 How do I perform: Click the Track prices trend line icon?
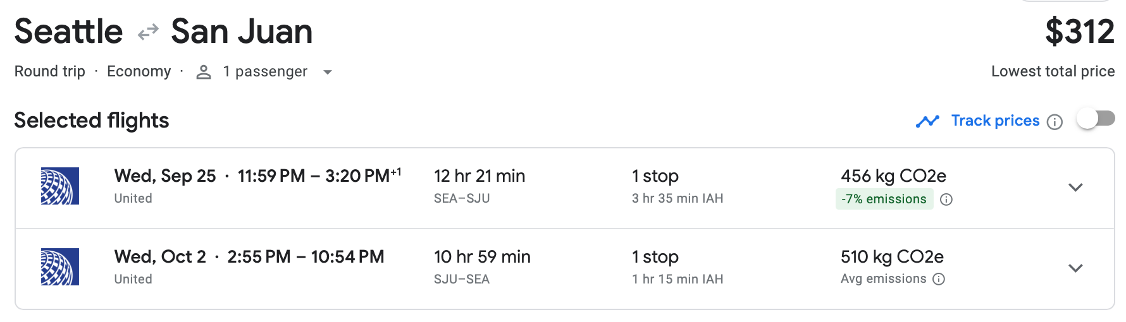coord(927,121)
